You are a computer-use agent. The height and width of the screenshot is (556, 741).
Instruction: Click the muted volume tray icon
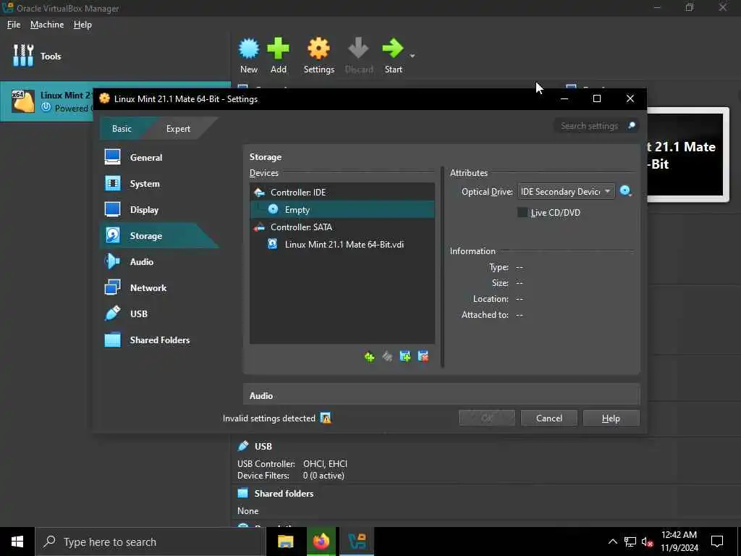tap(648, 542)
